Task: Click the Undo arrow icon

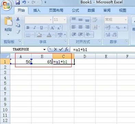Action: click(x=24, y=2)
